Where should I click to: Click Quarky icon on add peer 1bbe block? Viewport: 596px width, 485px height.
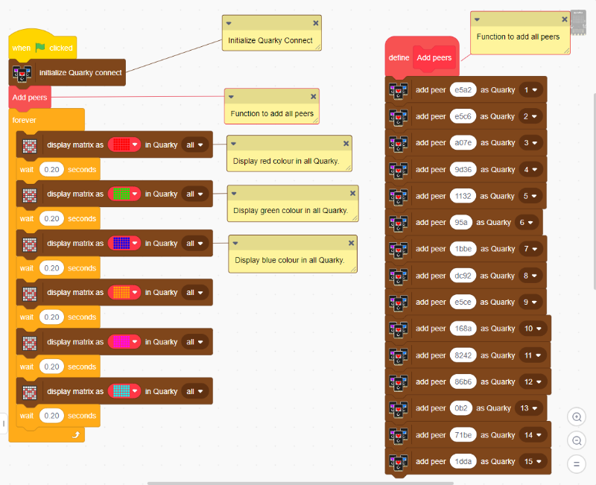coord(399,250)
